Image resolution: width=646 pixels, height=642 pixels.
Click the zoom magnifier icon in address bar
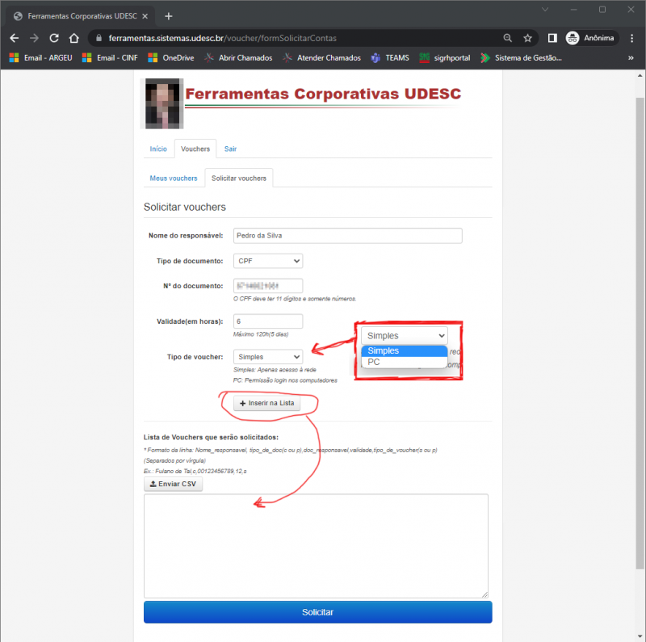[x=507, y=38]
